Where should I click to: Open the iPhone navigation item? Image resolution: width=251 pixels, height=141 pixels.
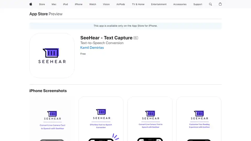(x=78, y=4)
